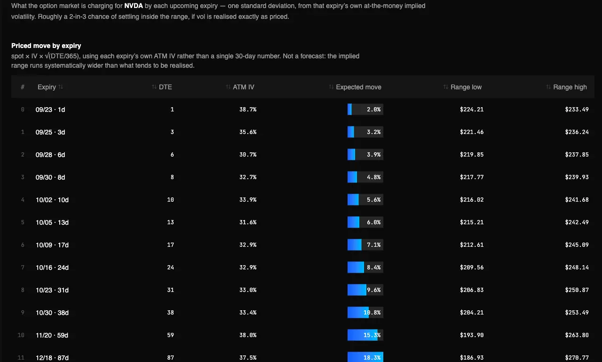The image size is (602, 362).
Task: Click Range high value $233.49
Action: coord(577,110)
